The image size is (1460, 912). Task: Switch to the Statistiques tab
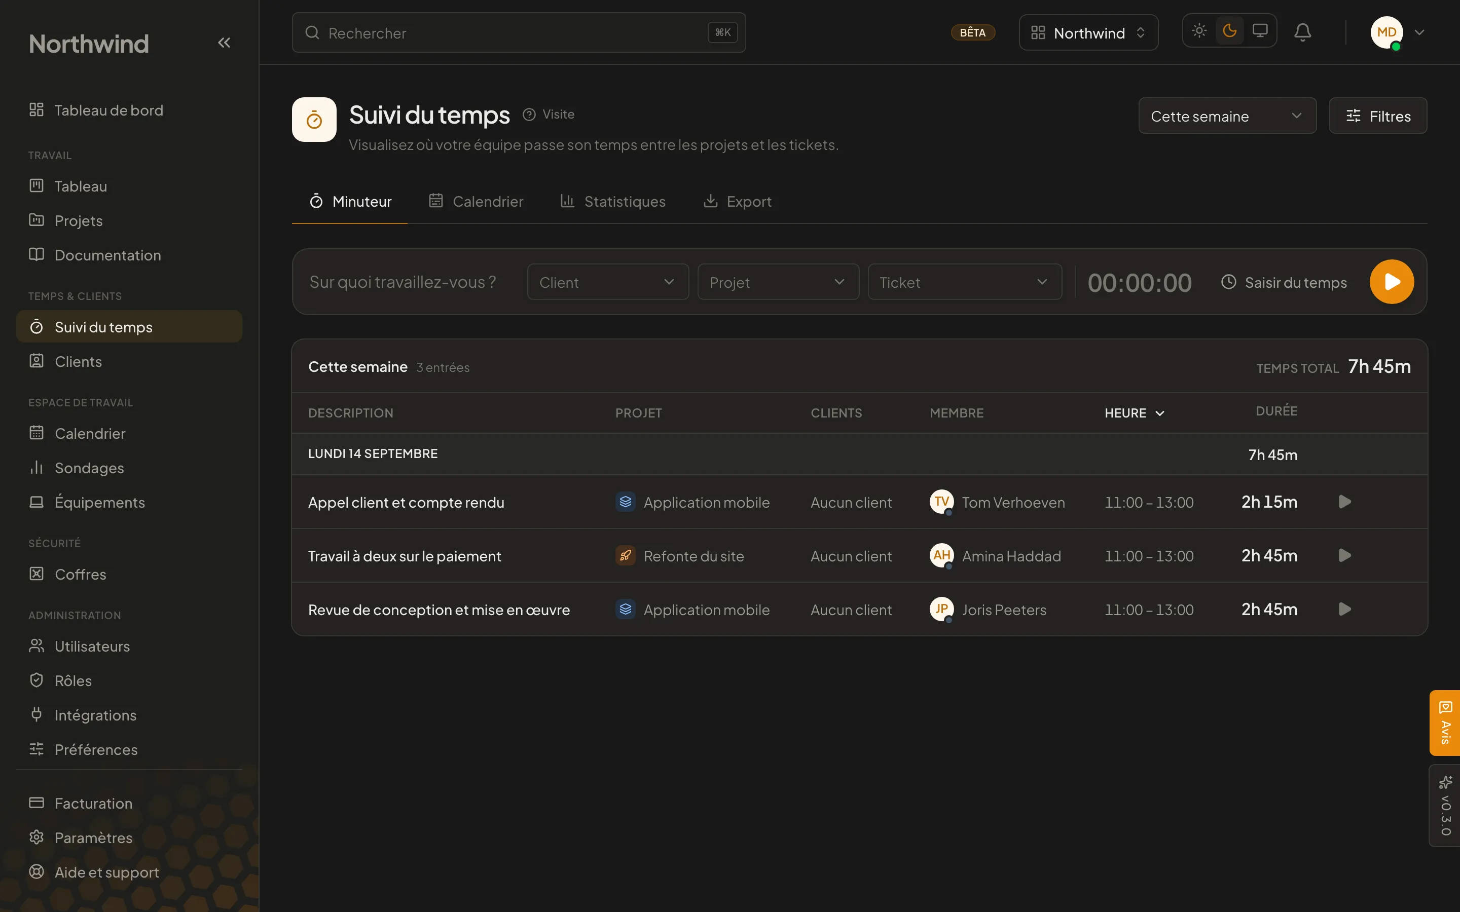coord(613,202)
